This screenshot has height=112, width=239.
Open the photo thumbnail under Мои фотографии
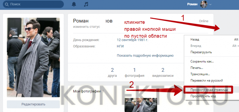coord(141,105)
